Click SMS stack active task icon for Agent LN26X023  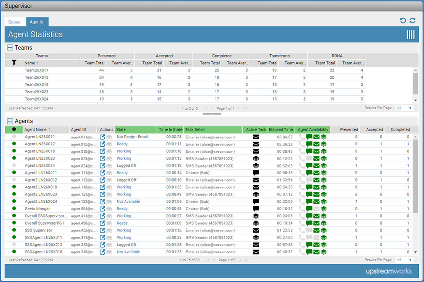point(256,158)
